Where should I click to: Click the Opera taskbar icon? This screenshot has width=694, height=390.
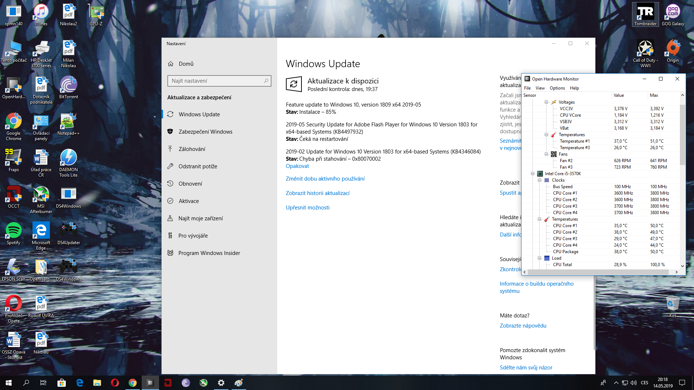[115, 383]
